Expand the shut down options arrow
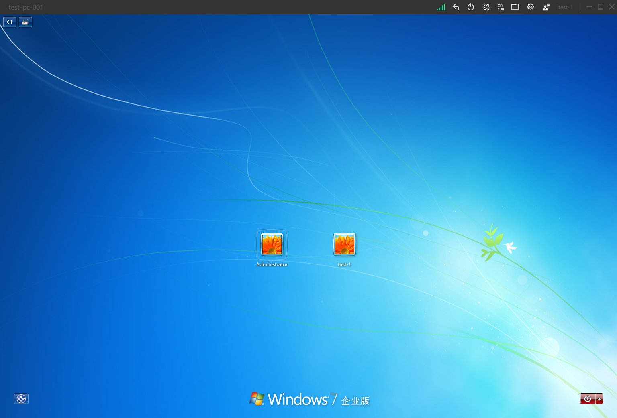The height and width of the screenshot is (418, 617). point(599,399)
